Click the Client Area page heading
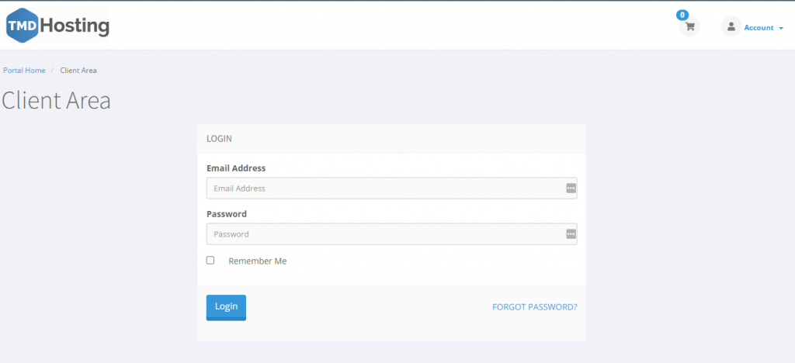The width and height of the screenshot is (795, 363). (x=56, y=100)
